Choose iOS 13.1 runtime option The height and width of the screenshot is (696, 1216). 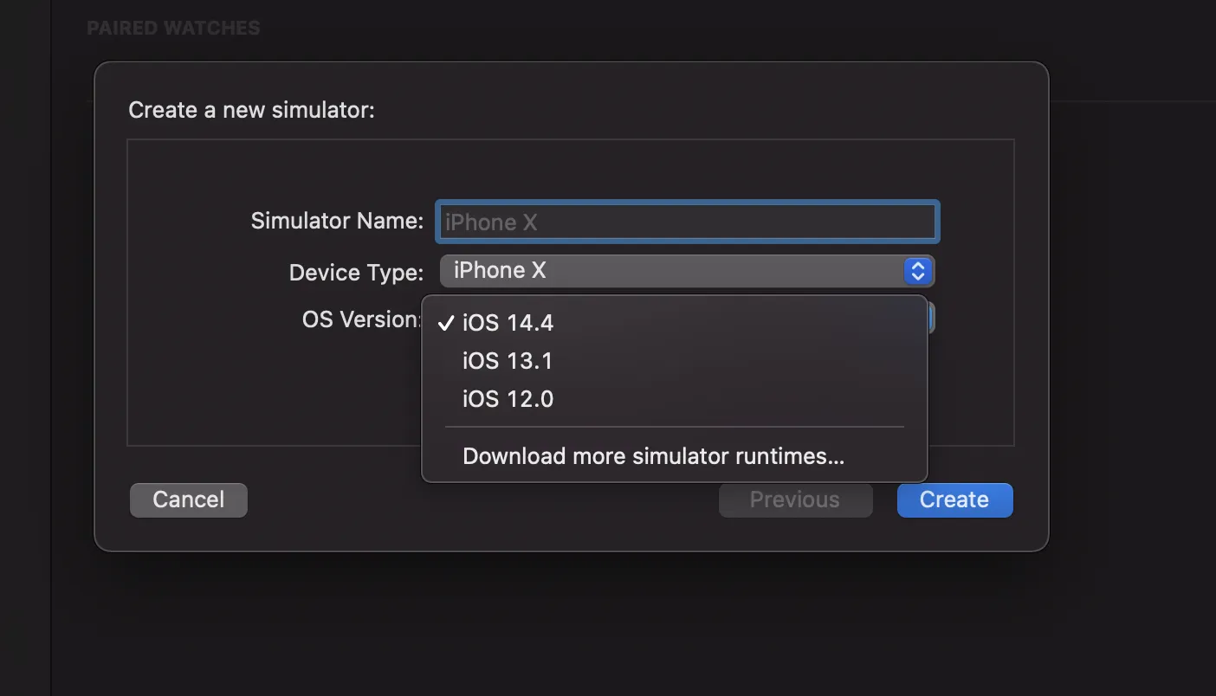click(674, 361)
